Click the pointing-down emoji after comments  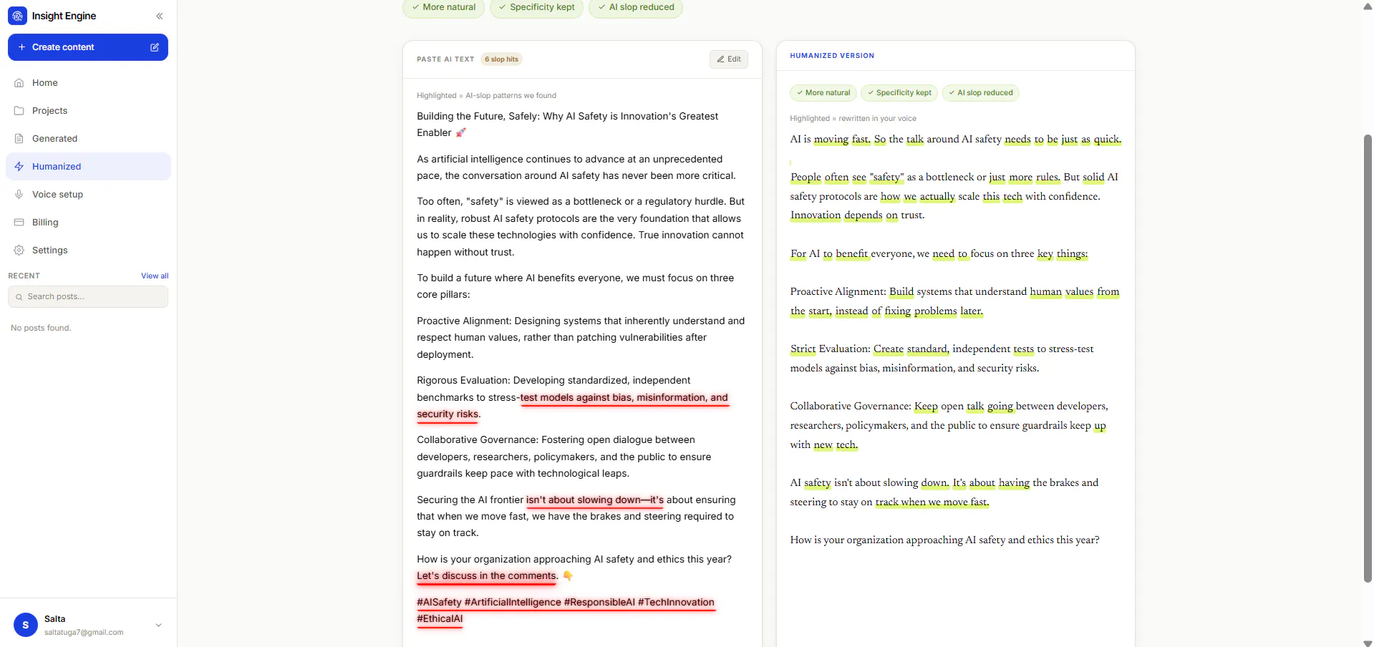coord(568,576)
